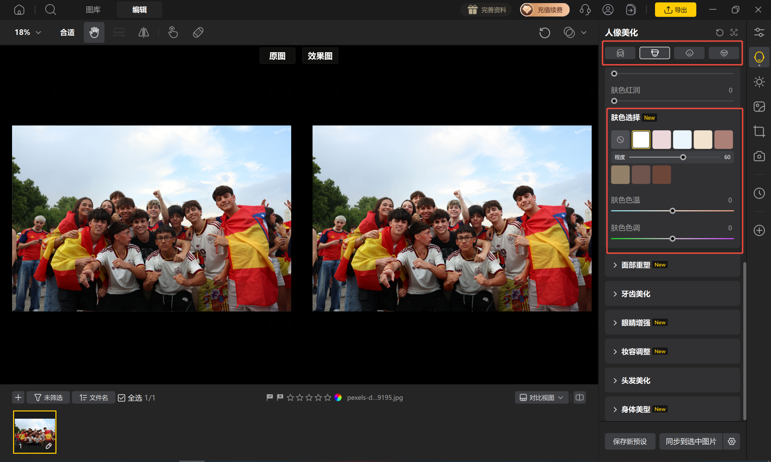Screen dimensions: 771x462
Task: Click the home icon
Action: tap(19, 10)
